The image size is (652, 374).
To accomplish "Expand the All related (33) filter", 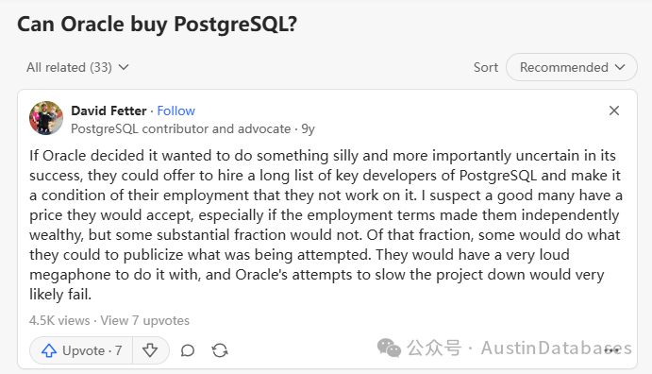I will click(77, 67).
